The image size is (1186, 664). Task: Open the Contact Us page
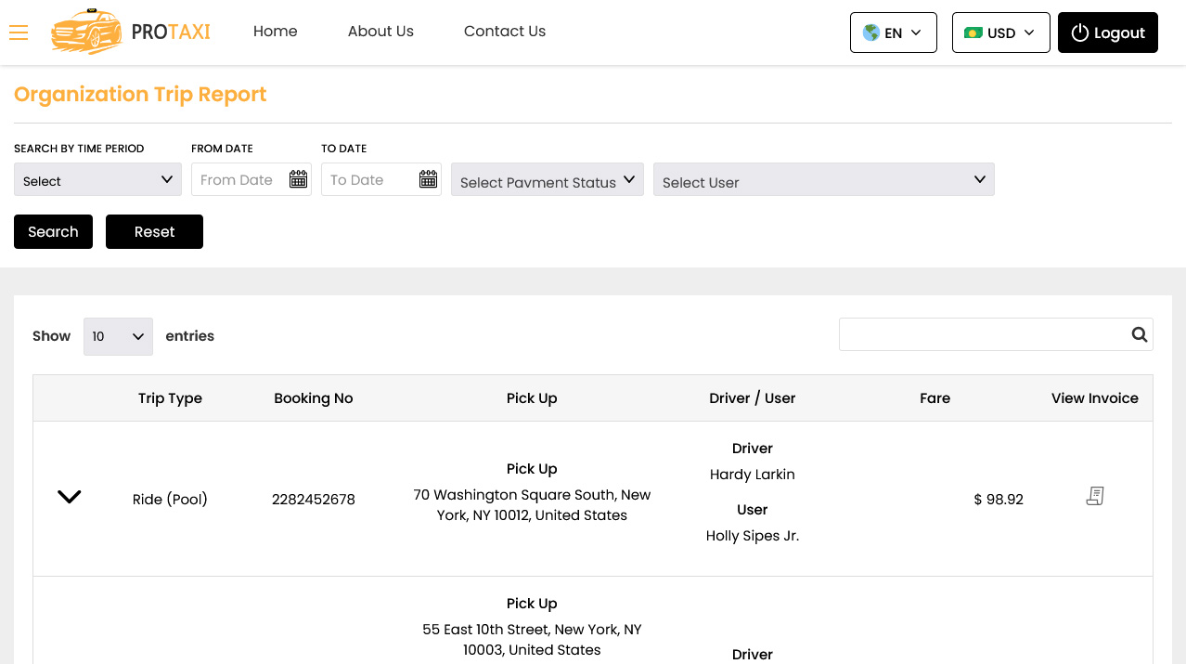click(505, 31)
